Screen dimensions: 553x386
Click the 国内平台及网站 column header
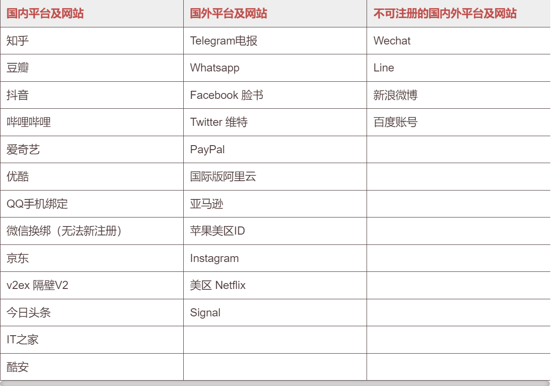coord(92,13)
